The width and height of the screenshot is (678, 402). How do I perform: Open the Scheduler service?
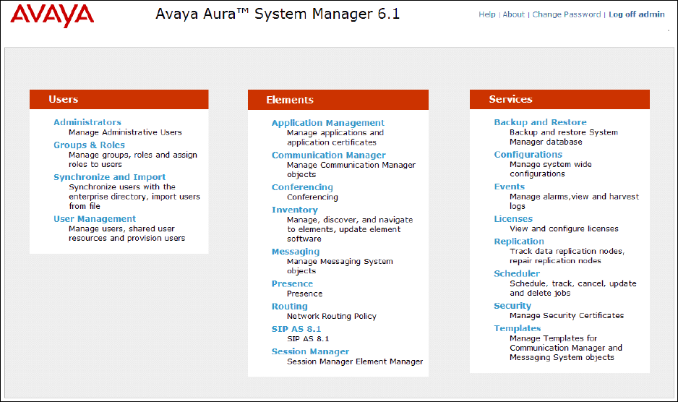(x=516, y=274)
